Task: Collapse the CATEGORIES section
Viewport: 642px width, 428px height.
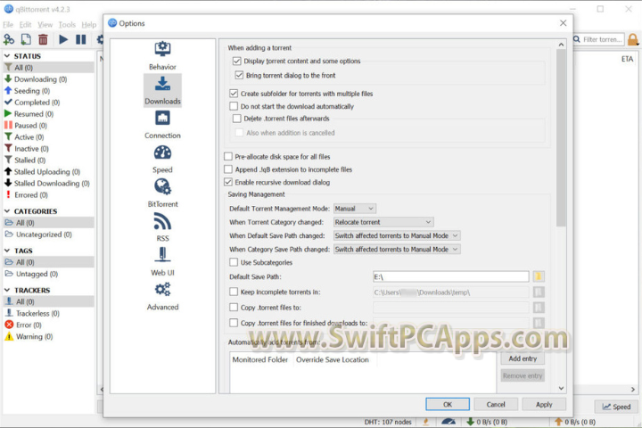Action: coord(7,211)
